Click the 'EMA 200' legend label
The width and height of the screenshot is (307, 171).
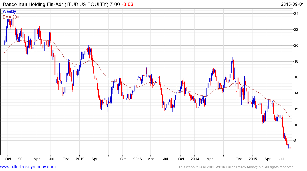11,17
